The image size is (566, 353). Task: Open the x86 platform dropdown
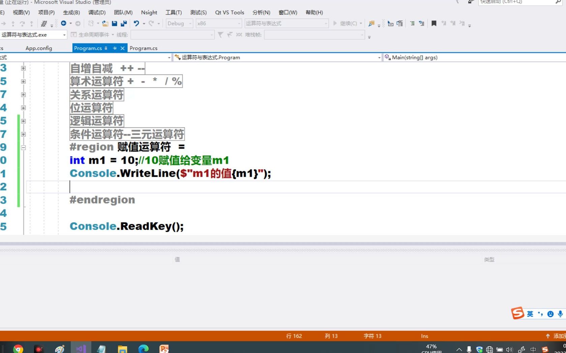[219, 23]
